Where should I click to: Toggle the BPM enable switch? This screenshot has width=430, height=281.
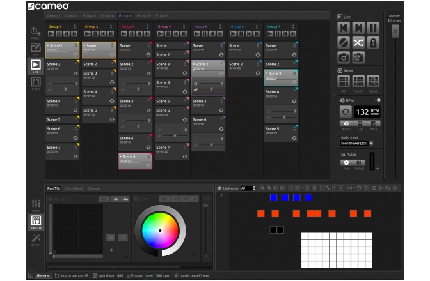pos(378,100)
